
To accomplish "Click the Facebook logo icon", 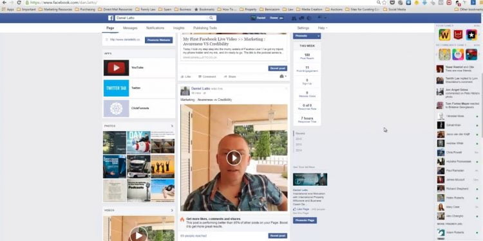I will tap(111, 18).
